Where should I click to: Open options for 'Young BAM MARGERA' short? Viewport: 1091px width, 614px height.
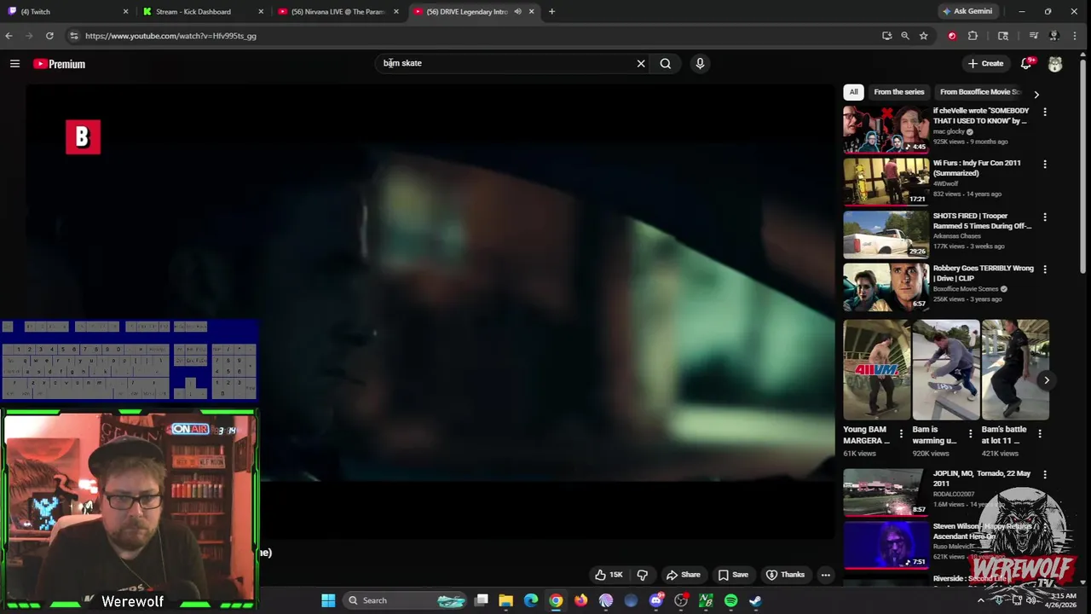(901, 434)
